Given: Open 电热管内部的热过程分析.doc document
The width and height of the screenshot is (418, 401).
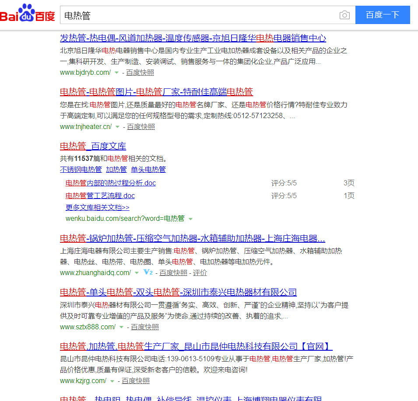Looking at the screenshot, I should pyautogui.click(x=111, y=183).
